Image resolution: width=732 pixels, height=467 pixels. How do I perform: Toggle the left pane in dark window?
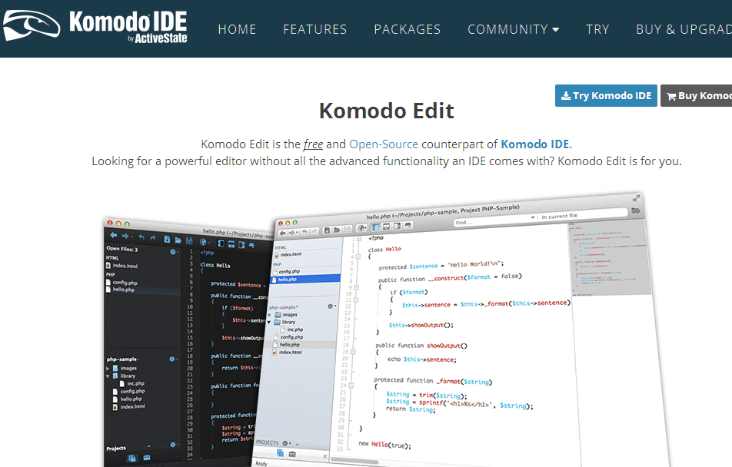221,243
